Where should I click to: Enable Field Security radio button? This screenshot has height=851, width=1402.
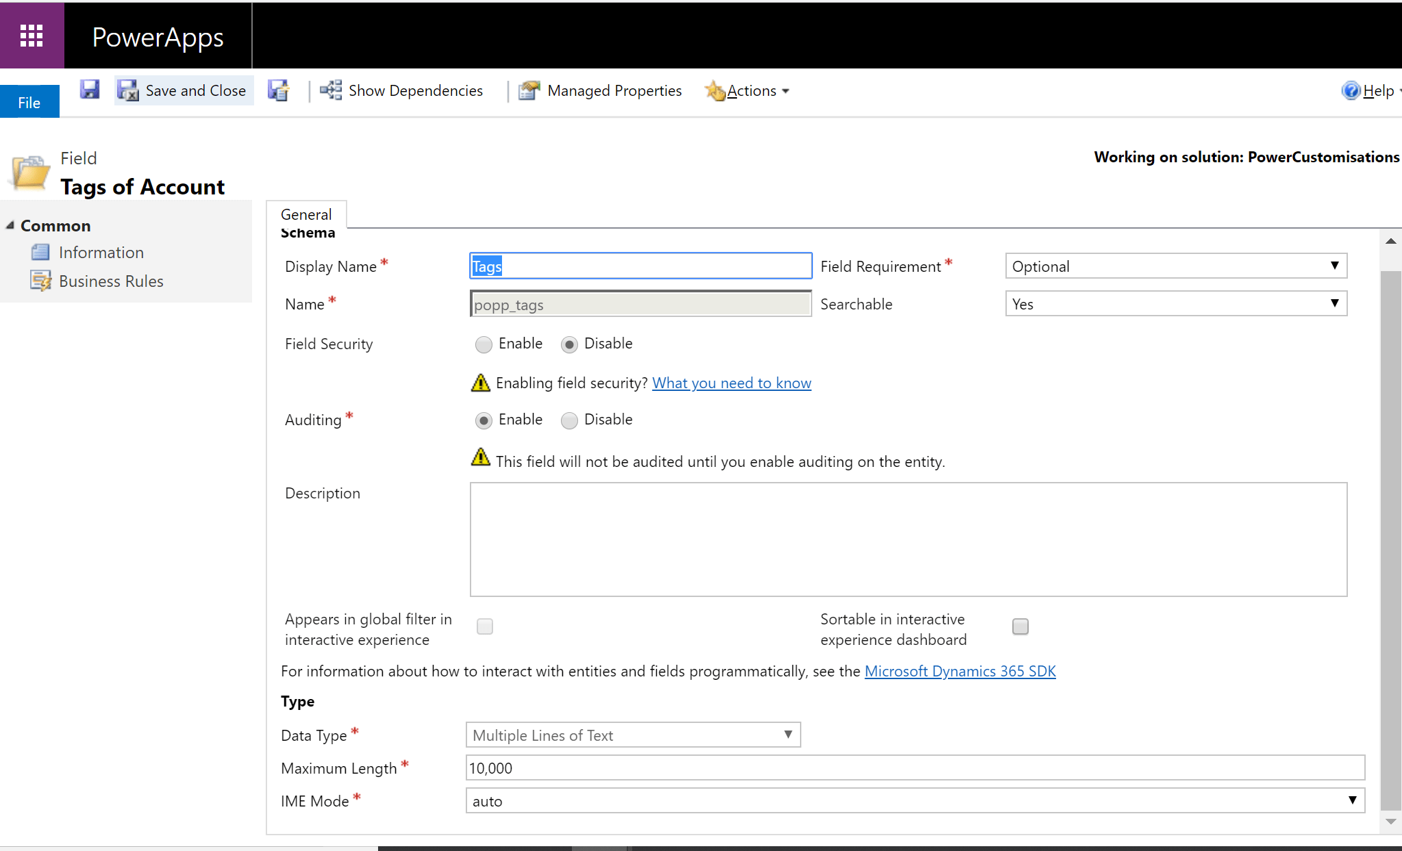coord(484,344)
